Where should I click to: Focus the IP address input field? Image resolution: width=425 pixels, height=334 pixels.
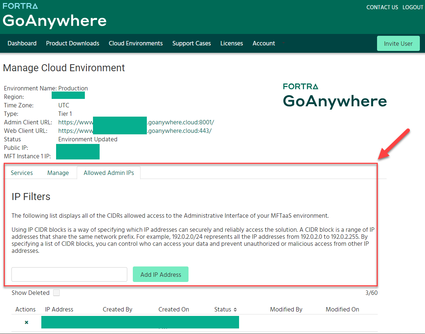pos(69,275)
